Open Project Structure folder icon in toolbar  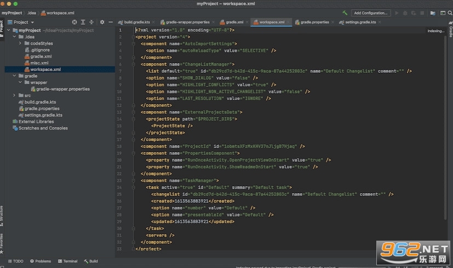pyautogui.click(x=433, y=13)
